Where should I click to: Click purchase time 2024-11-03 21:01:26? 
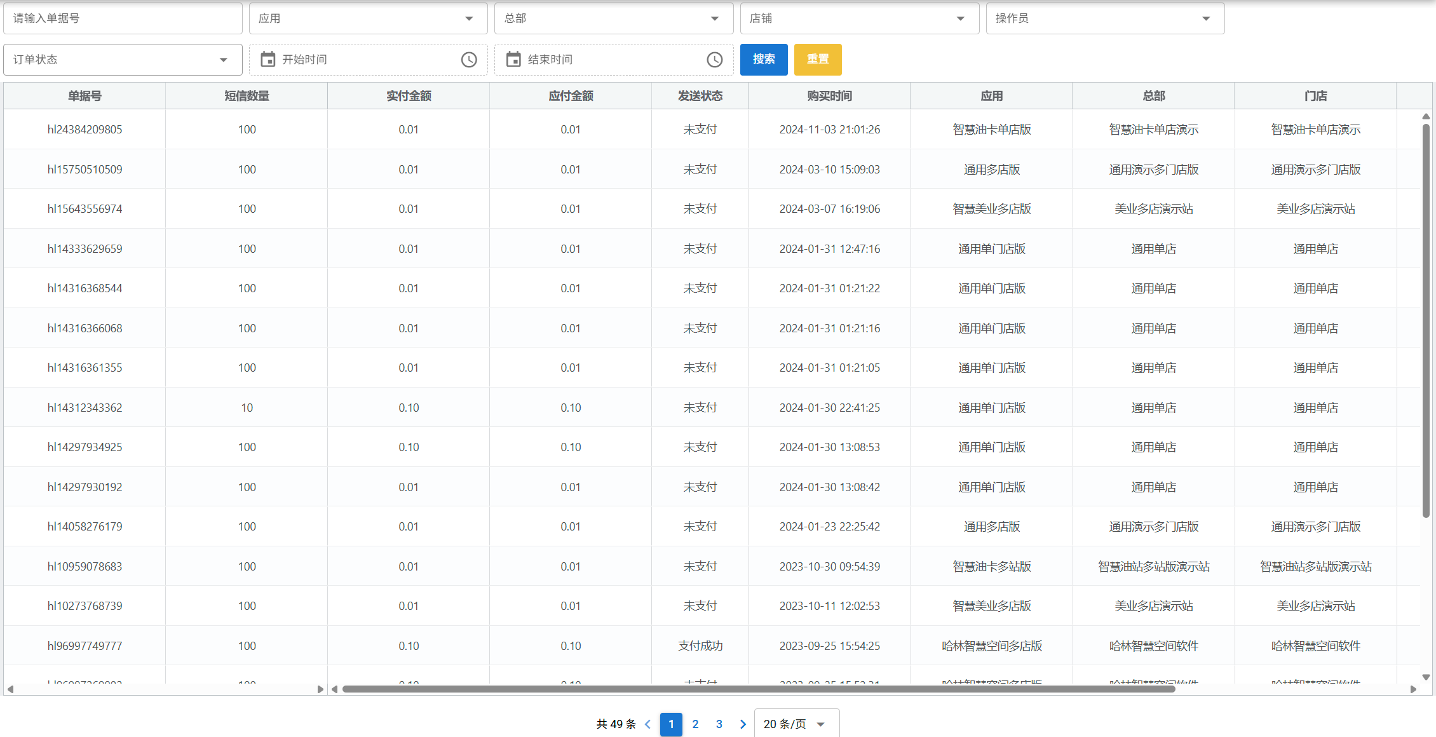click(x=830, y=130)
